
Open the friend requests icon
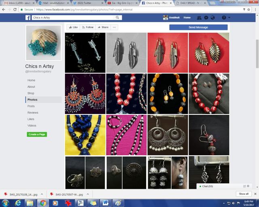coord(199,17)
